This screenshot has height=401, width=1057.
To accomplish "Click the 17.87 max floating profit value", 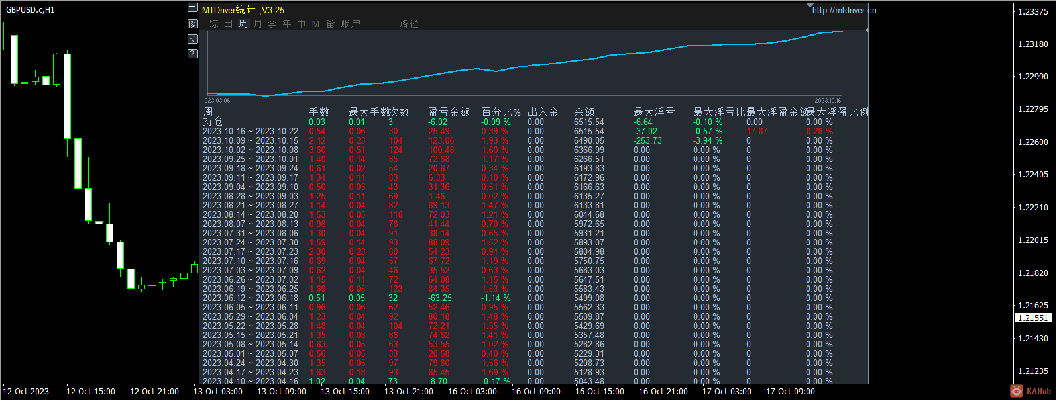I will (x=757, y=131).
